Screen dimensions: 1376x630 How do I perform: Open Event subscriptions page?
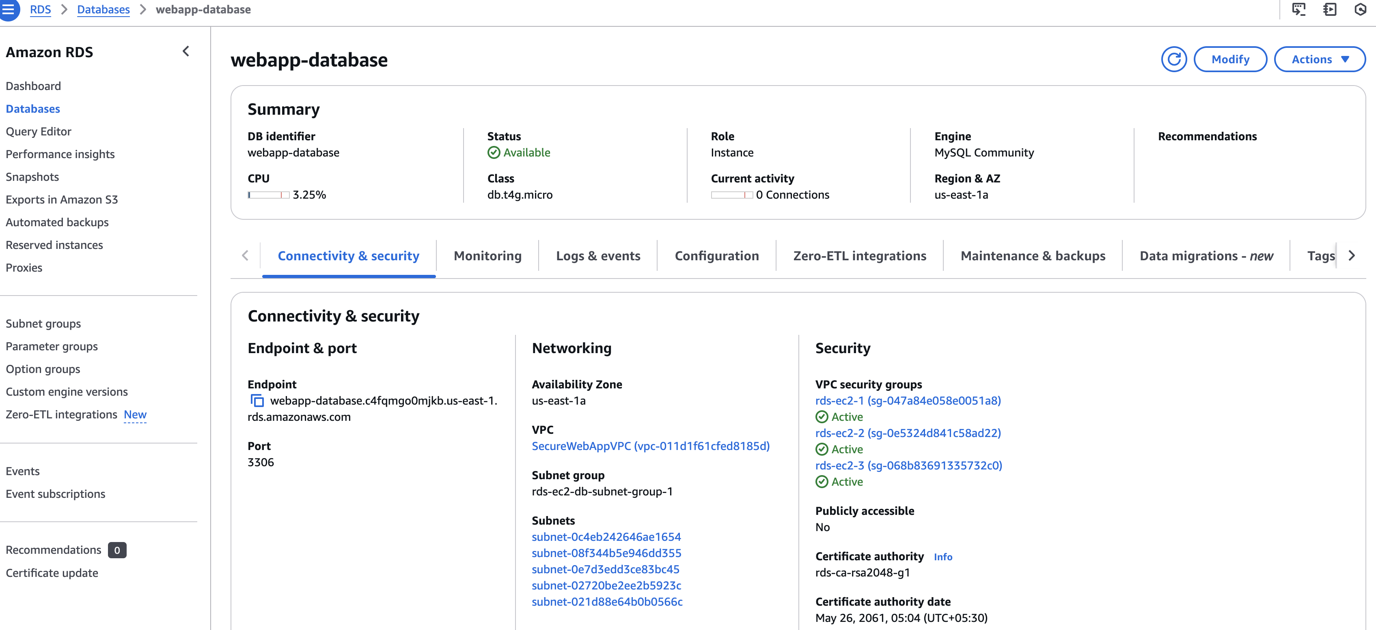(55, 494)
